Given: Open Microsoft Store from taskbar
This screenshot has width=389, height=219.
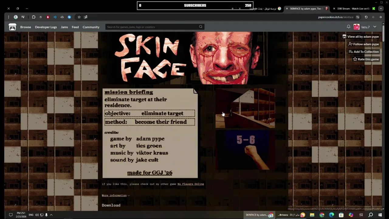Looking at the screenshot, I should coord(341,215).
